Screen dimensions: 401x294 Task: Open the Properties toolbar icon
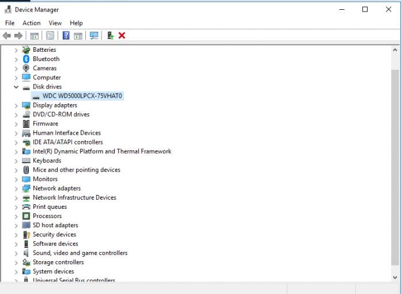(x=50, y=36)
